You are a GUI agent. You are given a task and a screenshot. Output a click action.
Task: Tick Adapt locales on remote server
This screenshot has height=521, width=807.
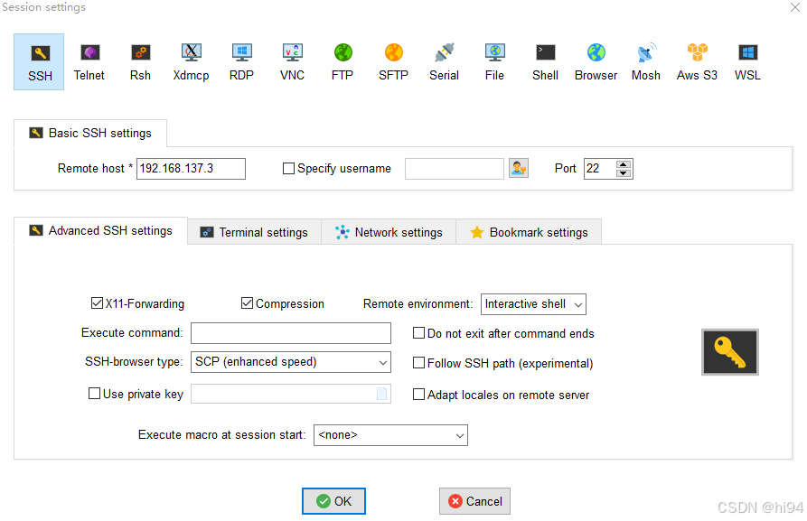click(x=419, y=394)
